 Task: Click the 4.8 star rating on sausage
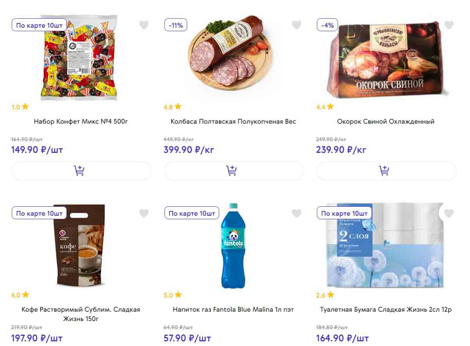(x=172, y=106)
